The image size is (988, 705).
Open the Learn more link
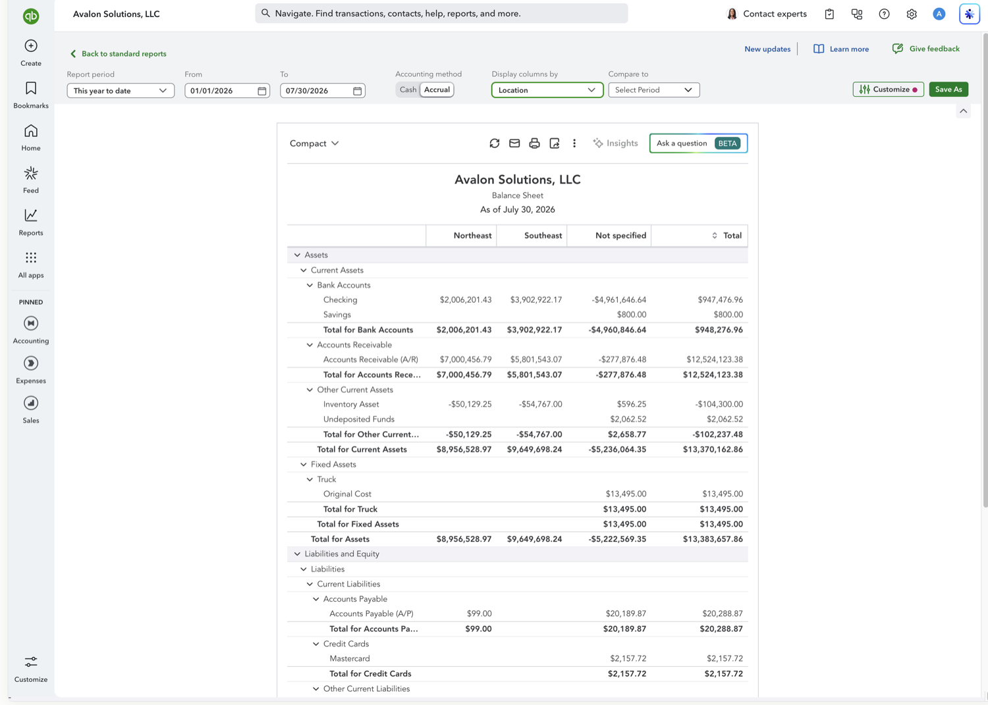coord(841,49)
